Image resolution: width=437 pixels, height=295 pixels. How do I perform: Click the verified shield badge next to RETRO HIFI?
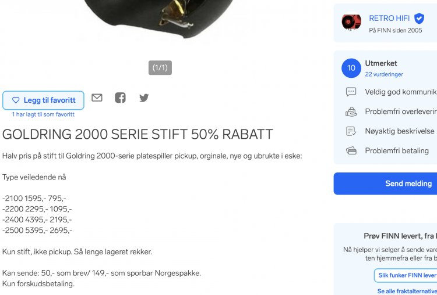pyautogui.click(x=419, y=19)
